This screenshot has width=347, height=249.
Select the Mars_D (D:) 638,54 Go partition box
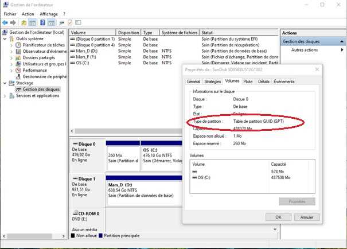point(144,190)
